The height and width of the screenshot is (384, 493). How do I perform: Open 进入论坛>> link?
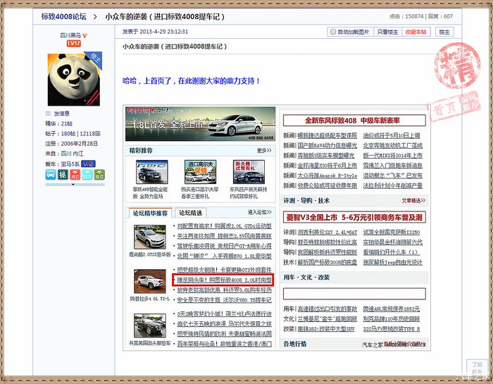[x=258, y=213]
